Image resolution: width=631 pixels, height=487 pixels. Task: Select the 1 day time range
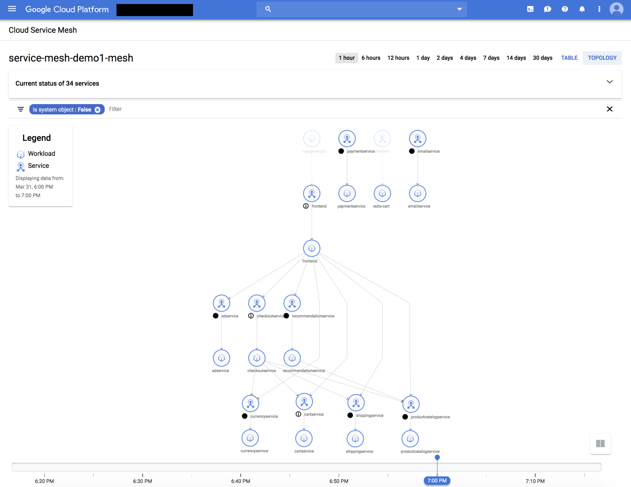423,58
